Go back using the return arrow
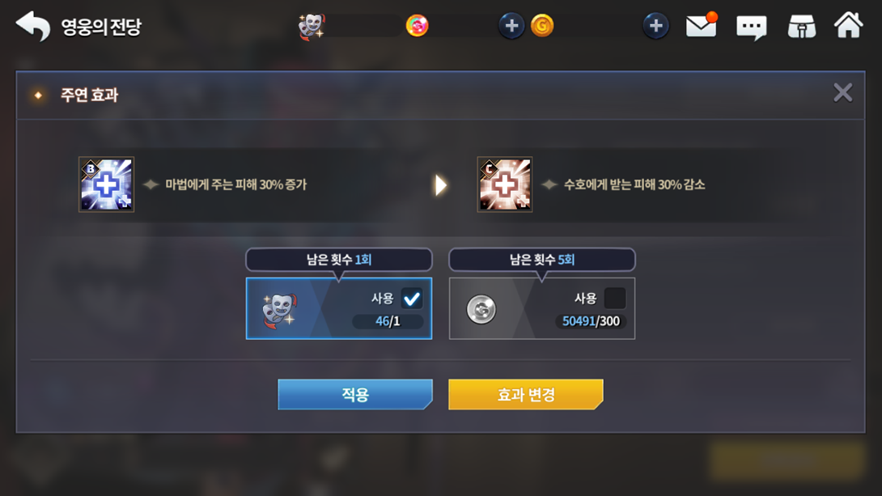This screenshot has width=882, height=496. coord(33,26)
